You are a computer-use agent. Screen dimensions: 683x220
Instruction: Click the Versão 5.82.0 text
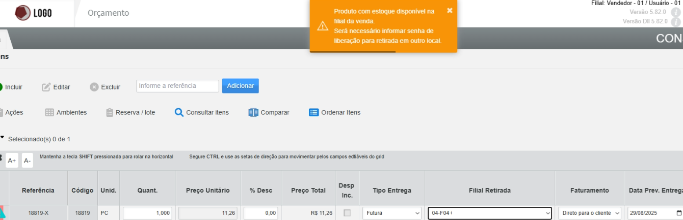click(648, 12)
